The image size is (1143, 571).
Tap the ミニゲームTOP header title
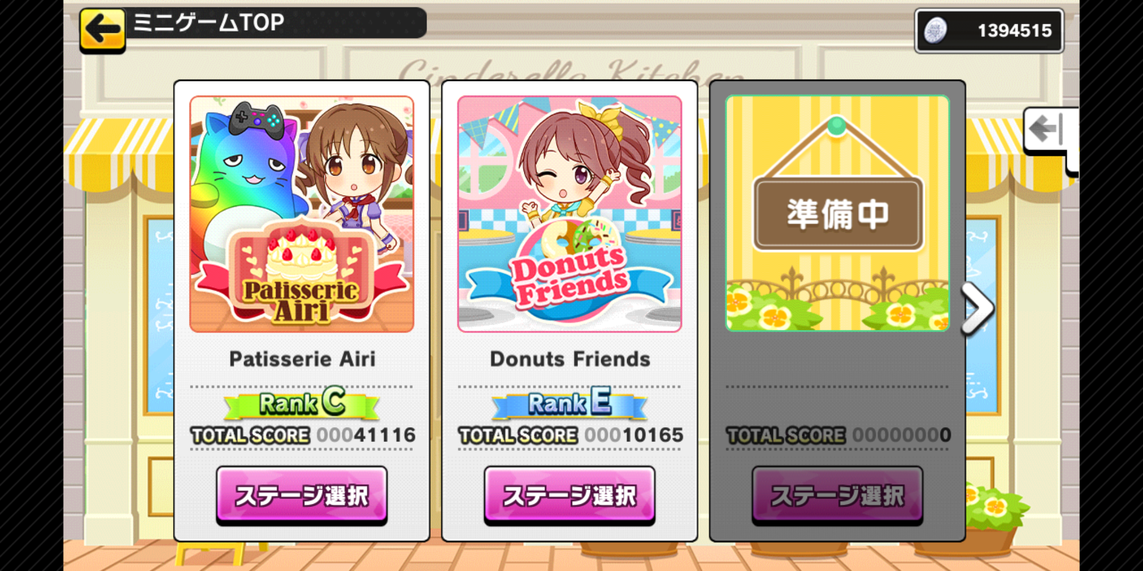pyautogui.click(x=208, y=22)
